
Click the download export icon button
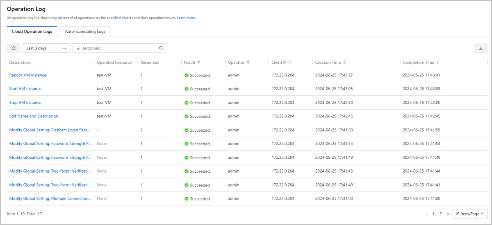click(x=481, y=48)
